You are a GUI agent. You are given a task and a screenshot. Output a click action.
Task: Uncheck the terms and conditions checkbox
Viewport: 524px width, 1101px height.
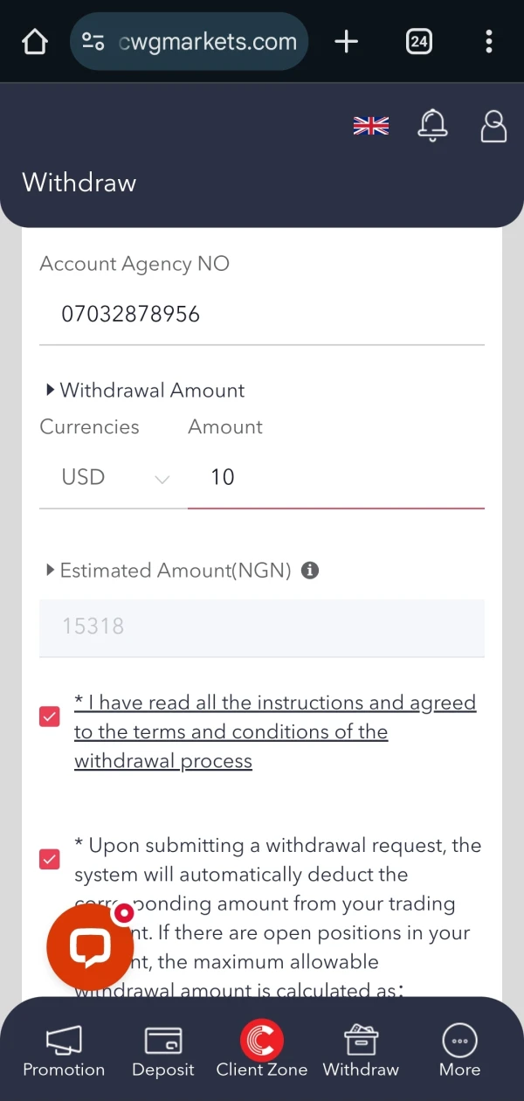(50, 717)
